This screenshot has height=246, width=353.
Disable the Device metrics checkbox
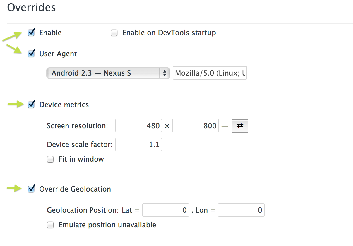pyautogui.click(x=31, y=105)
